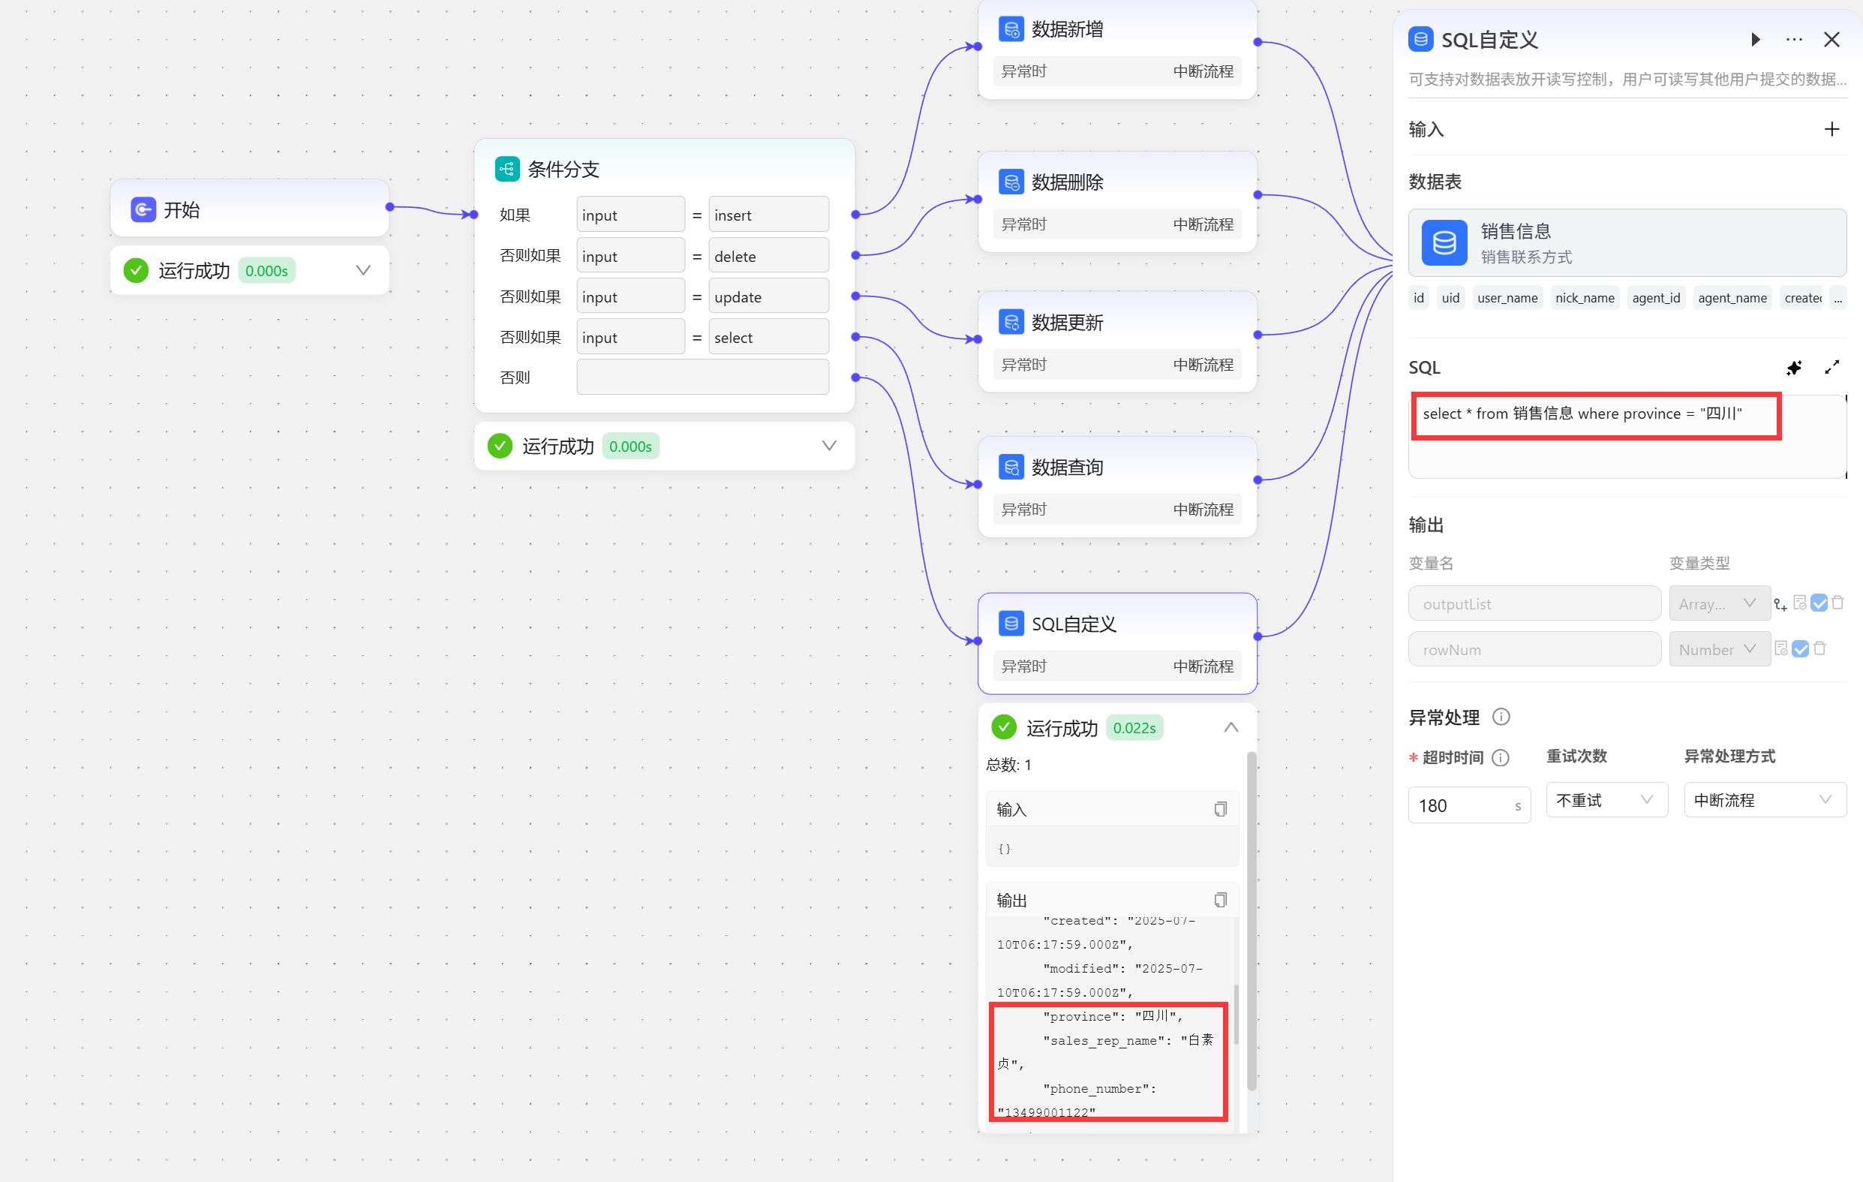The height and width of the screenshot is (1182, 1863).
Task: Add child variable to outputList row
Action: coord(1780,605)
